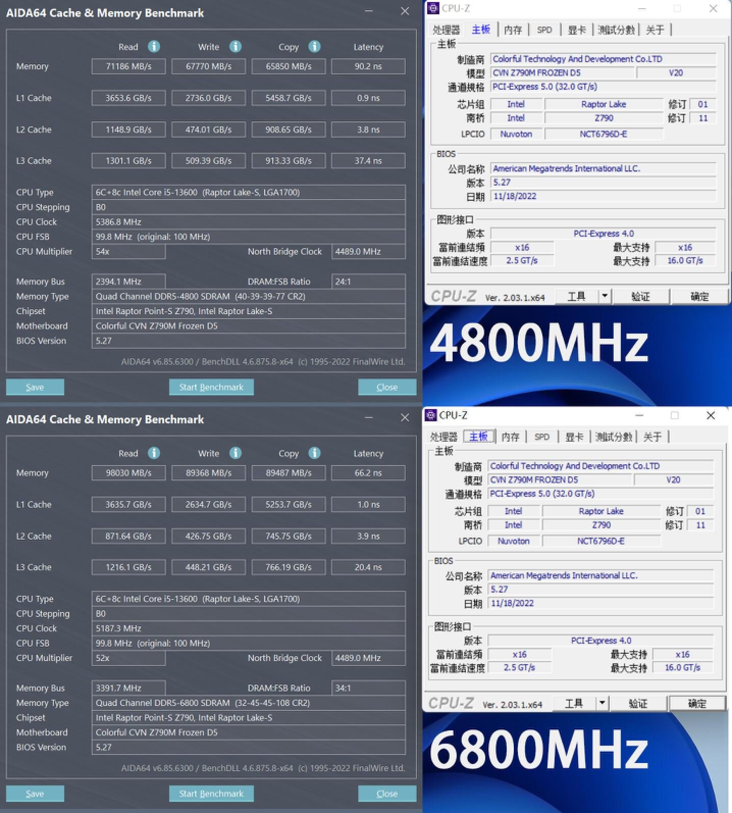Select the 关于 tab in the lower CPU-Z window

(x=652, y=437)
